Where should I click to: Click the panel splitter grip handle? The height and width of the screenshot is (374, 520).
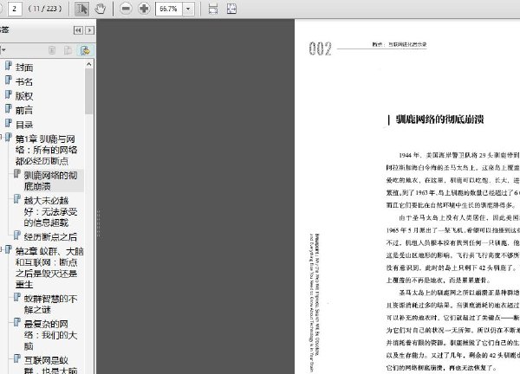click(98, 222)
